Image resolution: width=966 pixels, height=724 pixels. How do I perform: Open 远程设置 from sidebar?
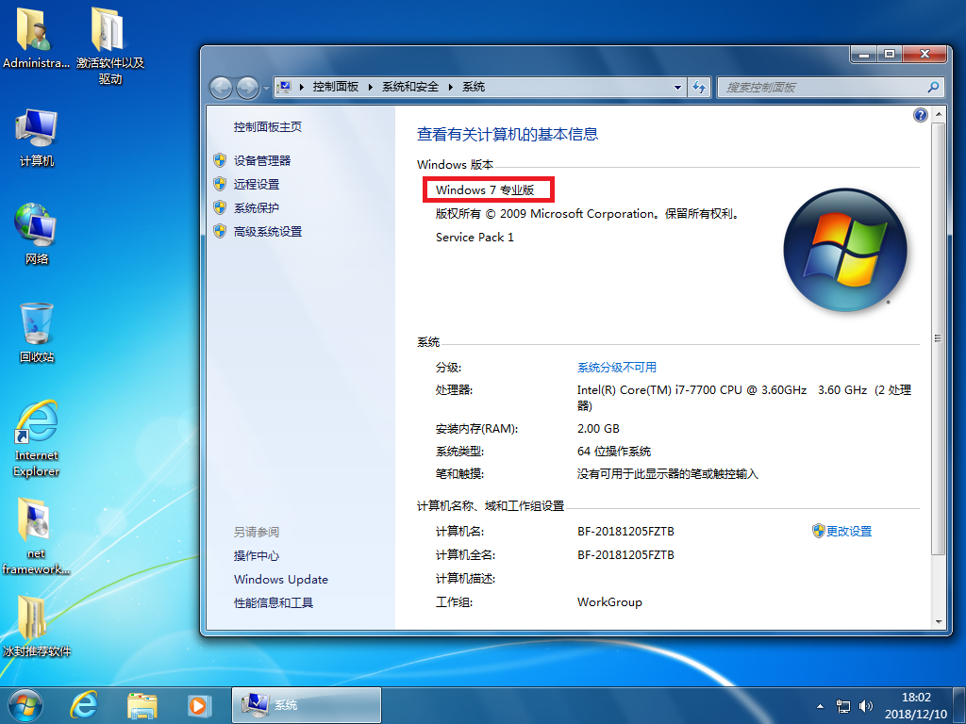click(257, 184)
